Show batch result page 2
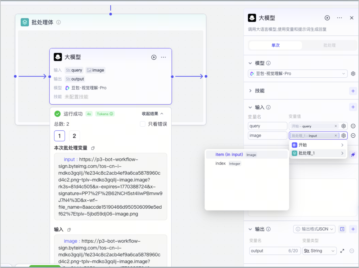Image resolution: width=359 pixels, height=268 pixels. pyautogui.click(x=74, y=136)
